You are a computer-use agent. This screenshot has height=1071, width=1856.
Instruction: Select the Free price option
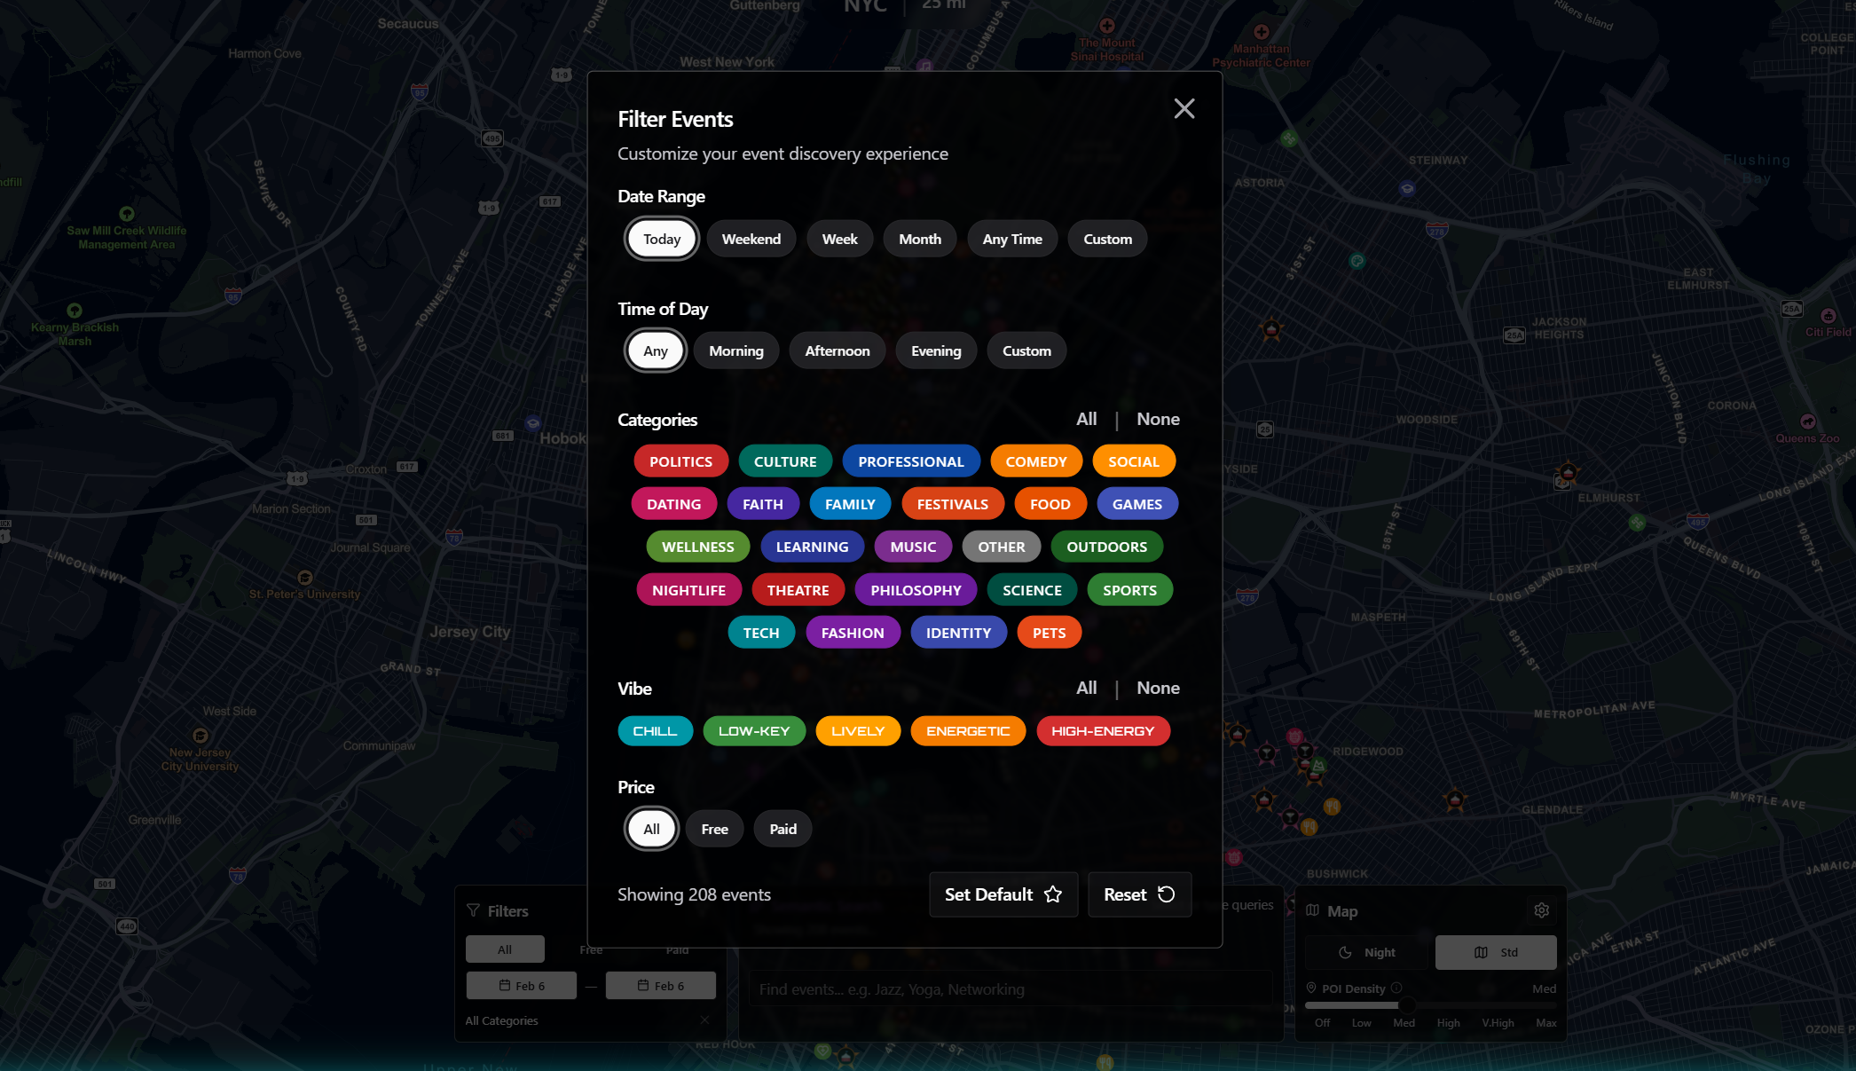714,828
